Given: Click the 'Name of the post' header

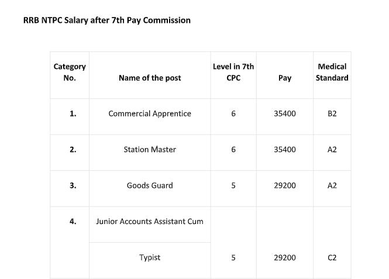Looking at the screenshot, I should [x=150, y=78].
